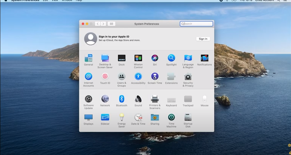This screenshot has width=291, height=155.
Task: Click the Search field in System Preferences
Action: point(196,24)
